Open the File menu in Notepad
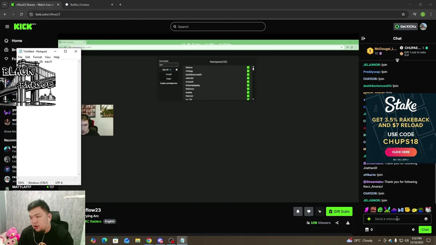 click(x=20, y=57)
